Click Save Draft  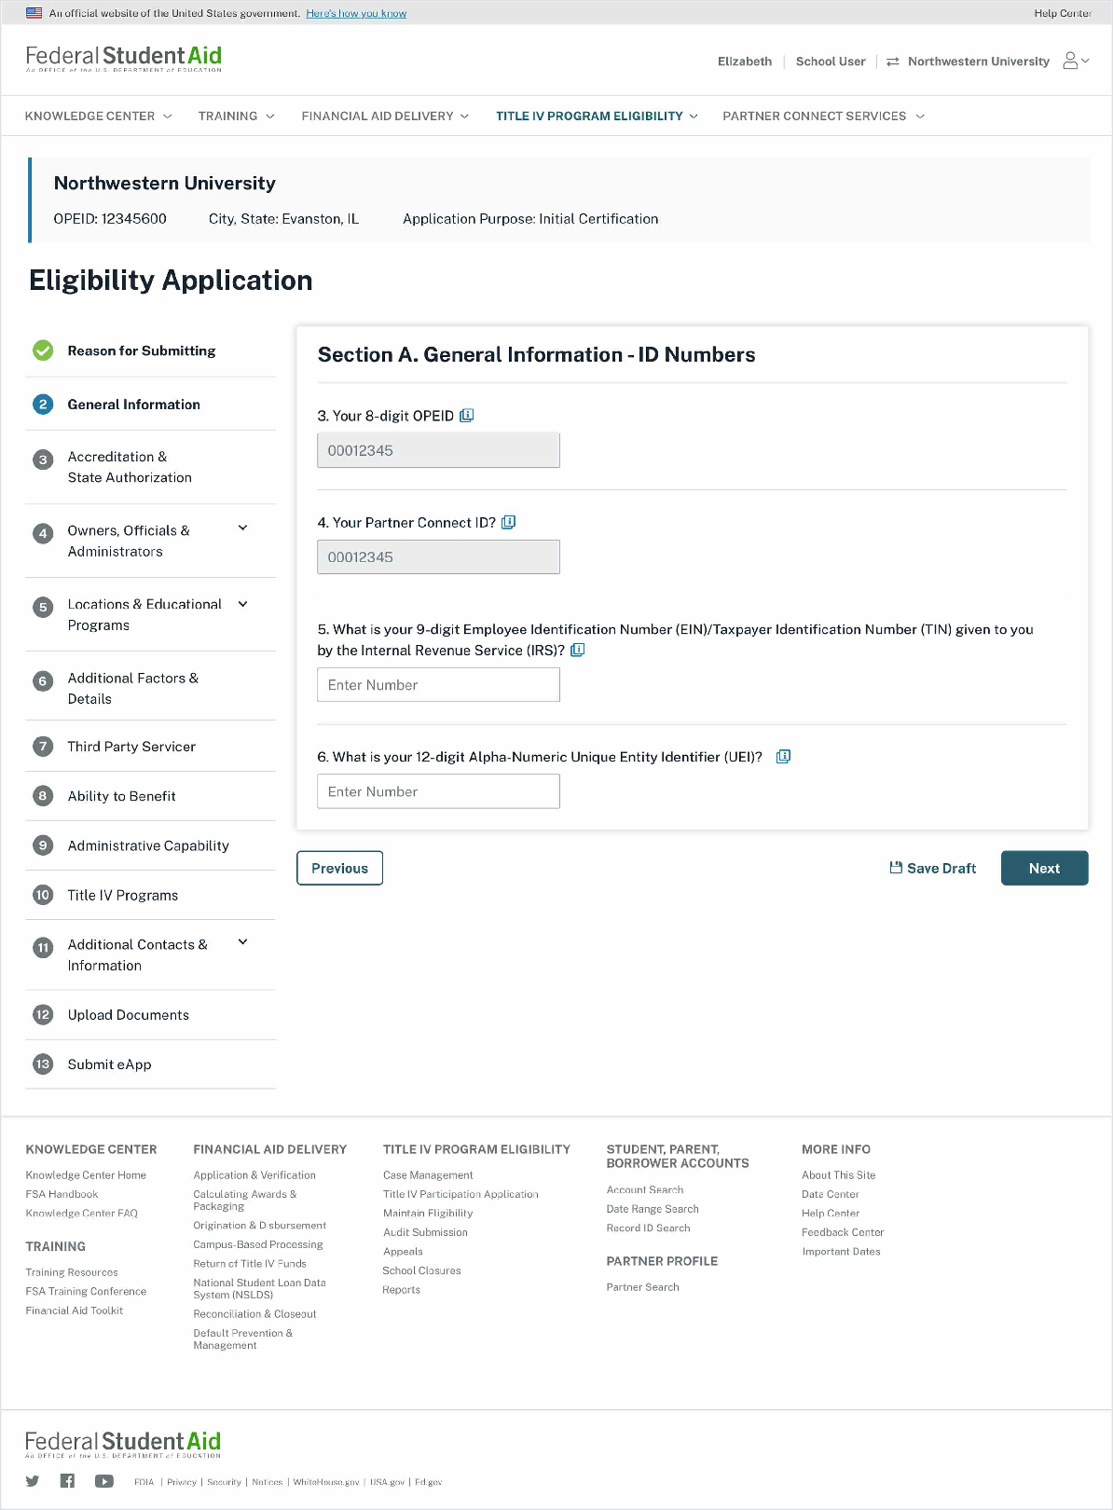coord(933,868)
